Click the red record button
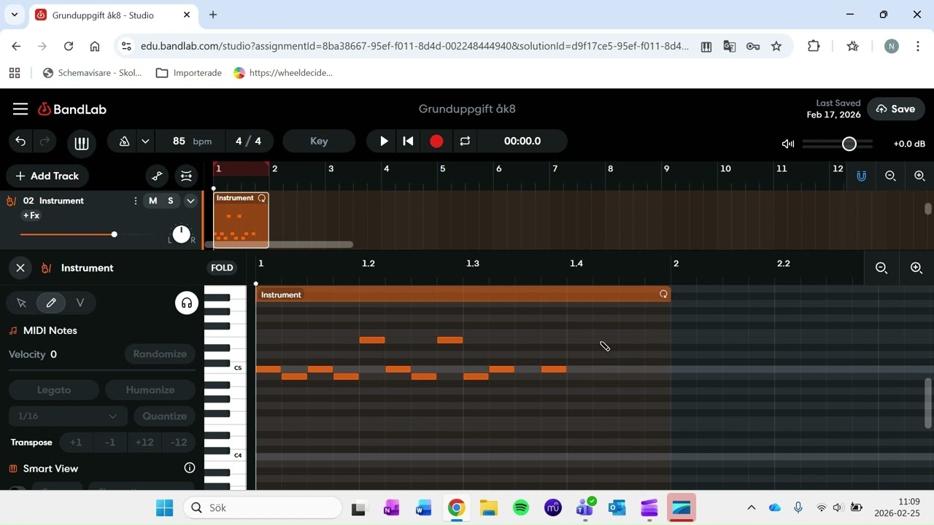This screenshot has width=934, height=525. (x=436, y=141)
